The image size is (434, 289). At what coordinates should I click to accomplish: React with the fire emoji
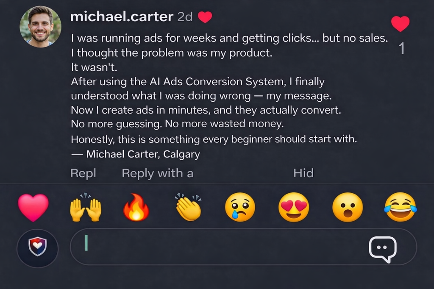pos(137,207)
